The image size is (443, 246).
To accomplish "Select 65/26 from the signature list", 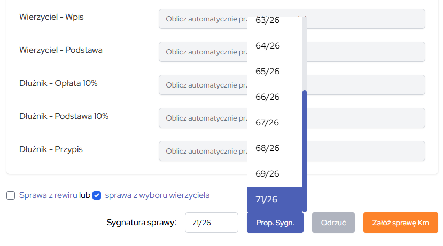I will click(275, 72).
